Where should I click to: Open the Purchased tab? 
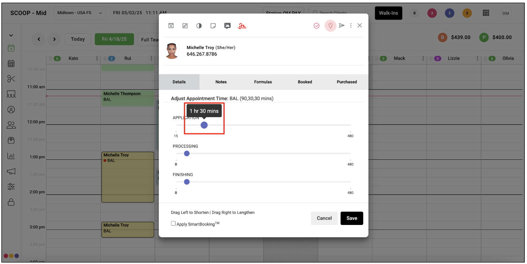point(346,82)
